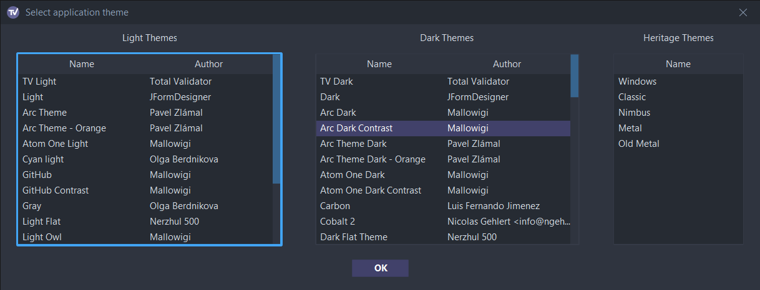This screenshot has height=290, width=760.
Task: Choose the Windows heritage theme
Action: coord(637,82)
